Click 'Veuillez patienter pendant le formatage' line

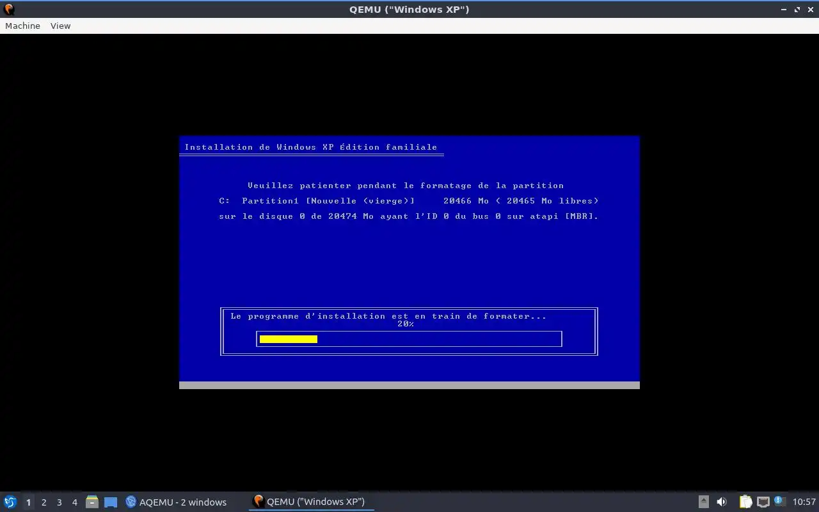pyautogui.click(x=406, y=186)
